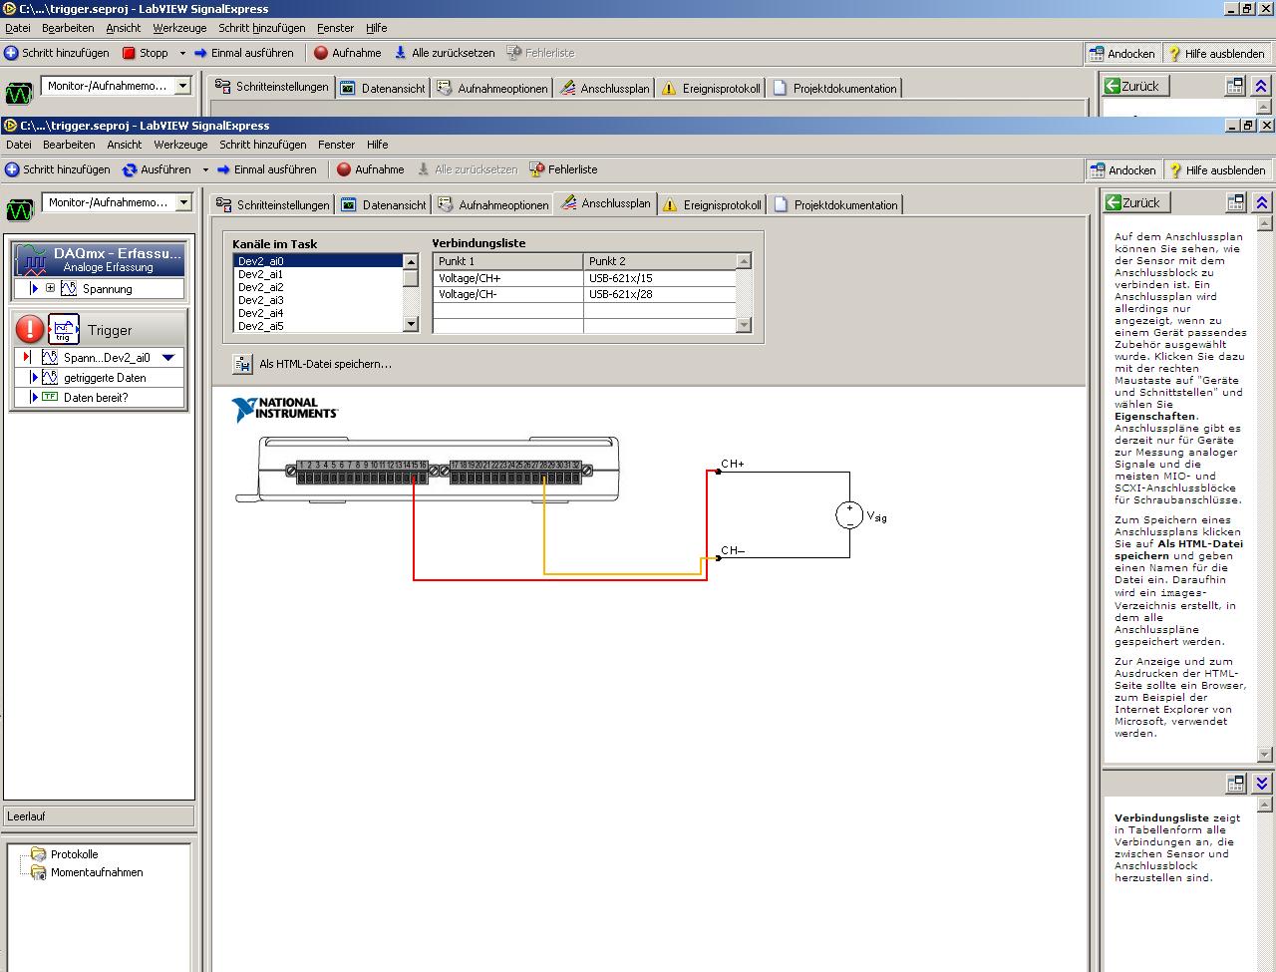Click Einmal ausführen in the background window
This screenshot has height=972, width=1276.
click(x=243, y=53)
